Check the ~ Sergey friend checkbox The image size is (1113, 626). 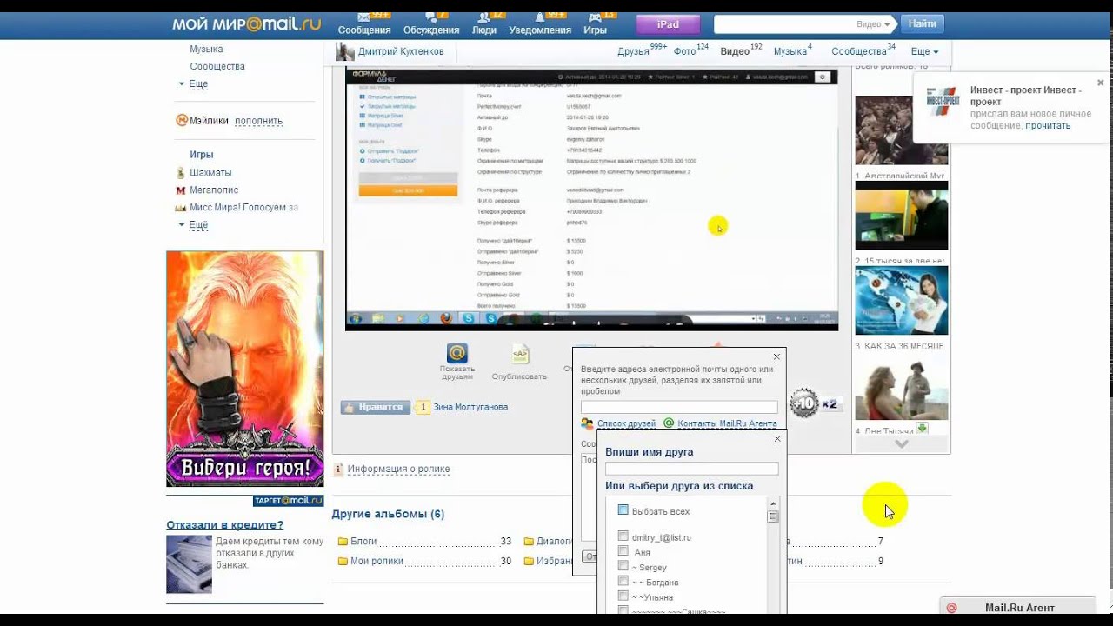click(623, 566)
